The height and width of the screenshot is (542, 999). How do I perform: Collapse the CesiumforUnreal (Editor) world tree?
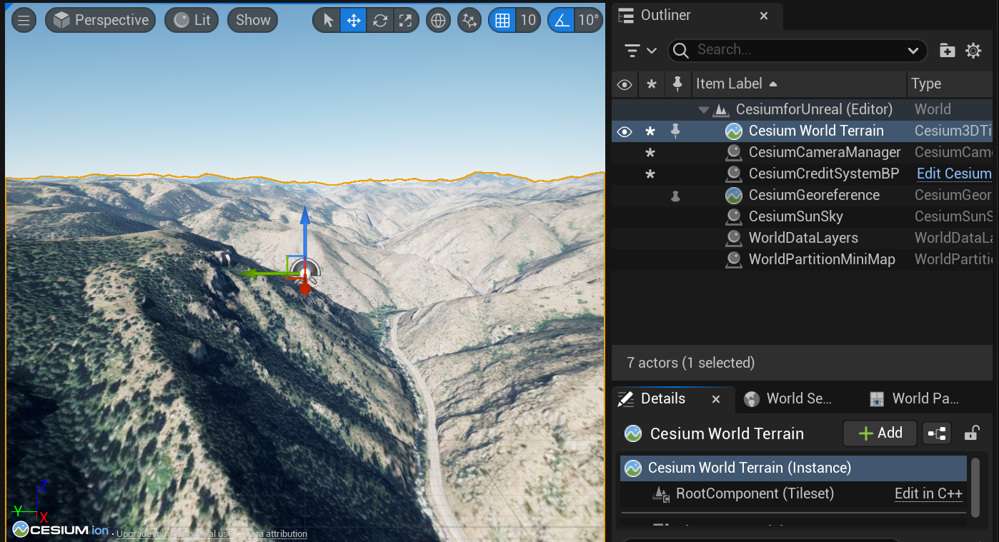(x=703, y=110)
